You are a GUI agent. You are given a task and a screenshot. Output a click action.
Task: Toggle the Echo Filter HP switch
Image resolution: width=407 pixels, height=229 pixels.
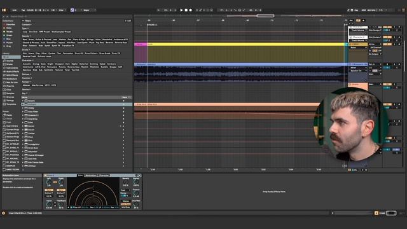click(x=71, y=207)
